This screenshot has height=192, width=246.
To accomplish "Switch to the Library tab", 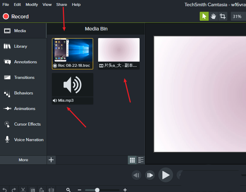I will coord(23,46).
